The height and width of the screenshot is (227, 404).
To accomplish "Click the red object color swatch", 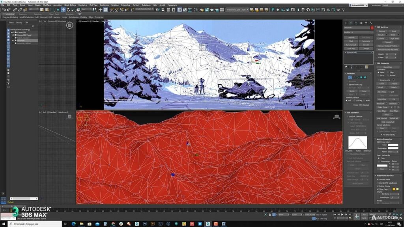I will pyautogui.click(x=372, y=28).
